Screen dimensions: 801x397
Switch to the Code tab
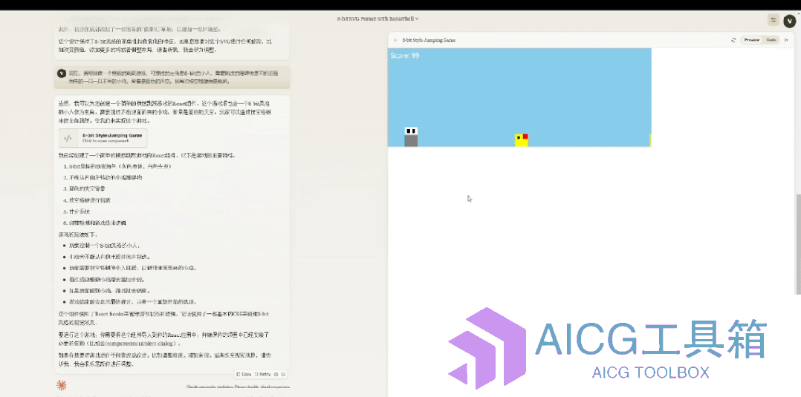point(771,40)
